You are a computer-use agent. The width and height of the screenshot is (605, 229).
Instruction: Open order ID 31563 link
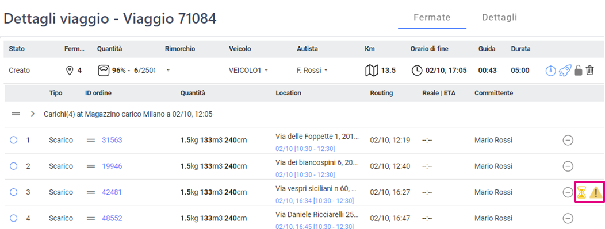click(x=112, y=141)
